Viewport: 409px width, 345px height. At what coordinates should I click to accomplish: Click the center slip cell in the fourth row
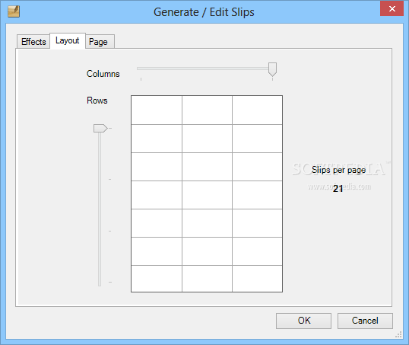pos(207,195)
